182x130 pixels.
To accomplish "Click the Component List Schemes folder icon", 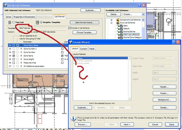I will [118, 20].
